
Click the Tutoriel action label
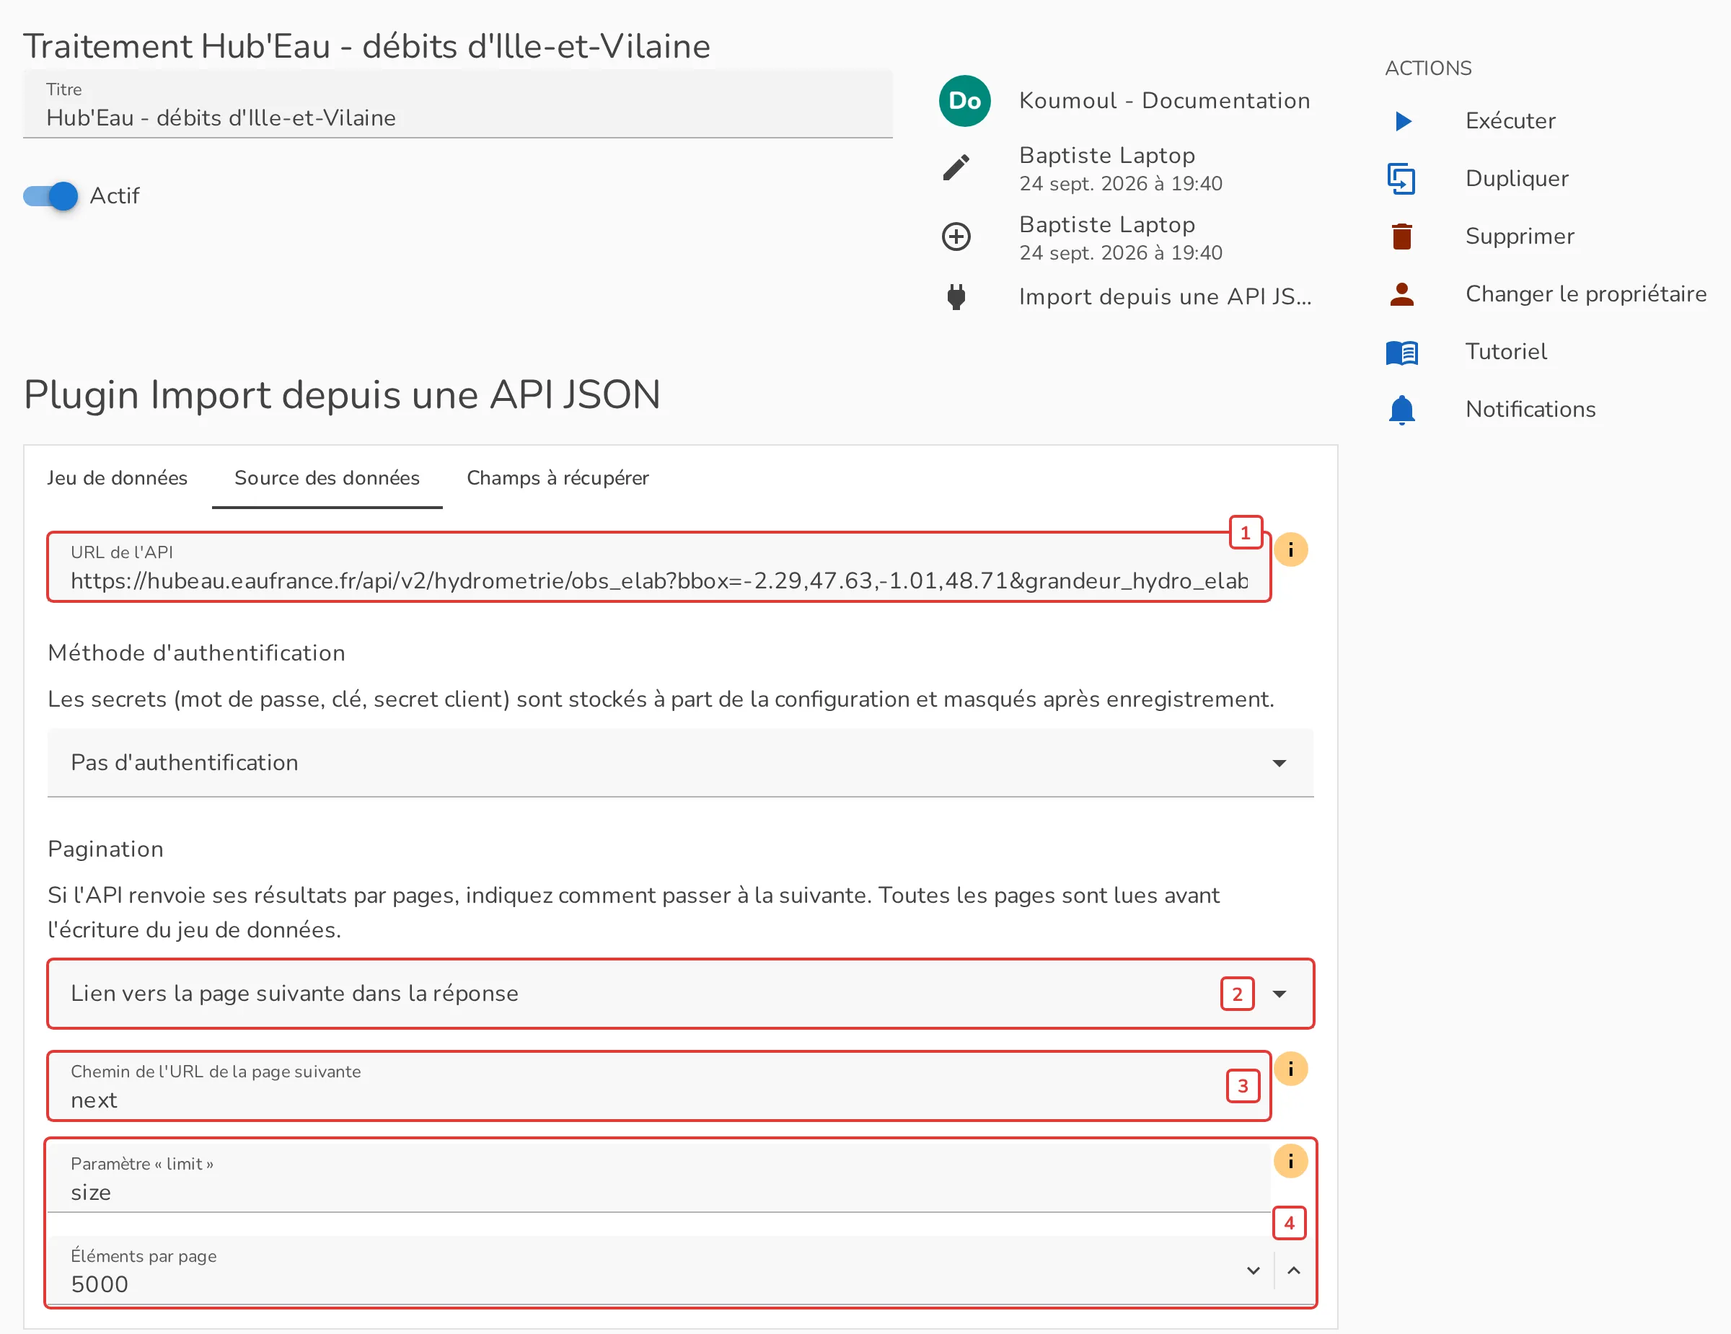(x=1506, y=352)
